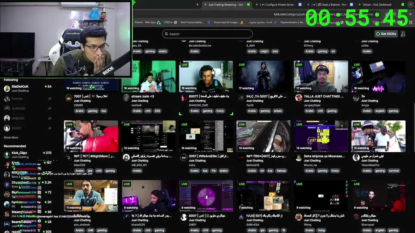
Task: Click the 7so19 channel avatar
Action: coord(241,98)
